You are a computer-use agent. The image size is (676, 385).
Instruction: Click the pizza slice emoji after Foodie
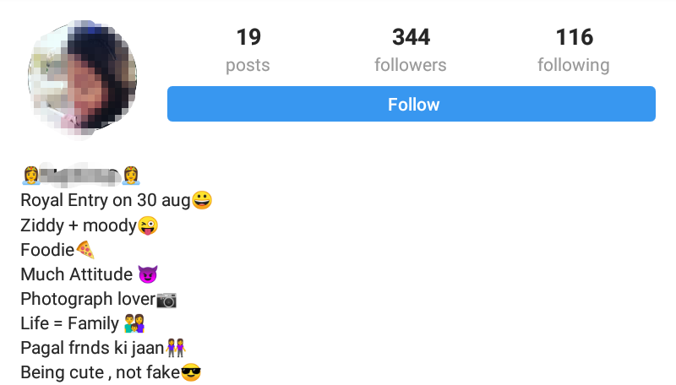point(85,250)
